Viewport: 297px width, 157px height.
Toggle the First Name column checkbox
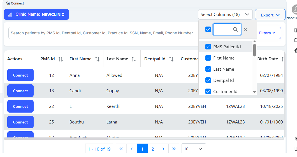(208, 58)
